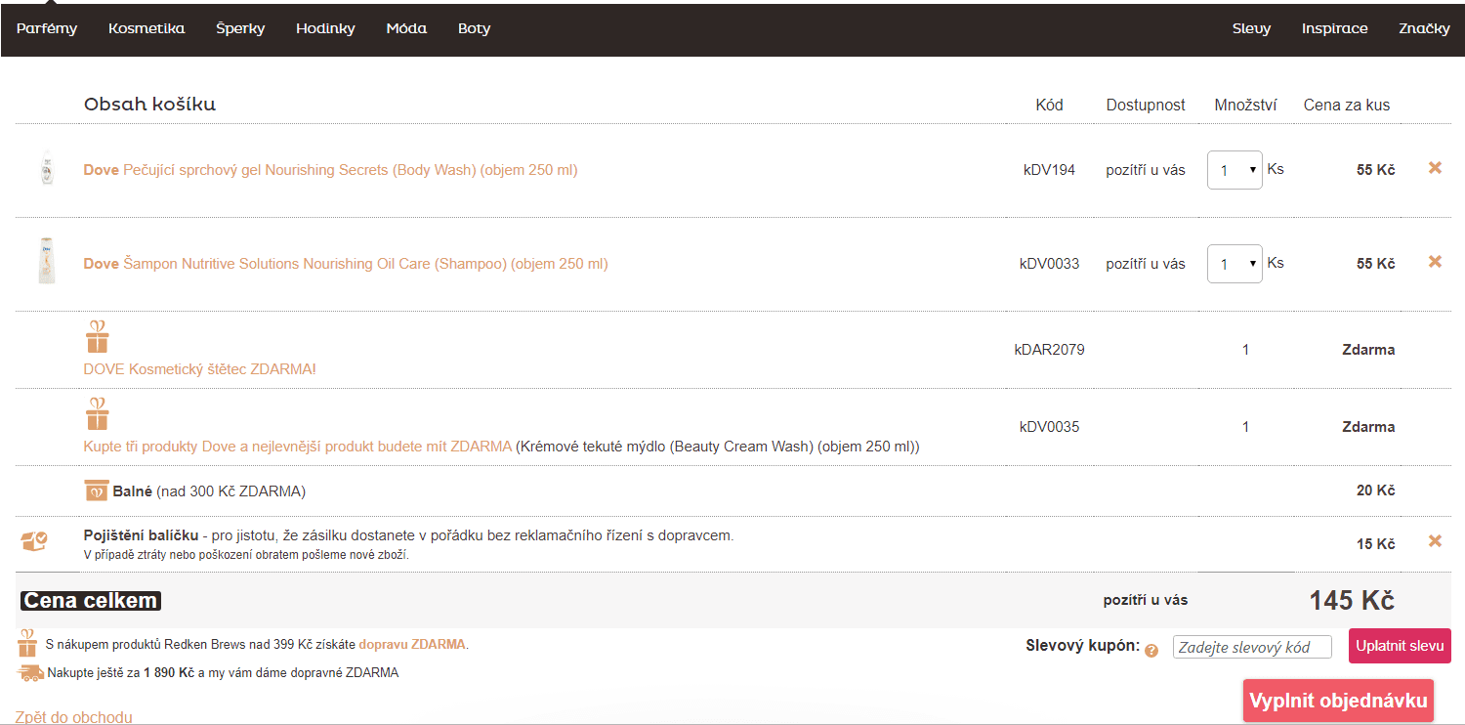The image size is (1465, 725).
Task: Click the Dove shampoo thumbnail
Action: click(46, 261)
